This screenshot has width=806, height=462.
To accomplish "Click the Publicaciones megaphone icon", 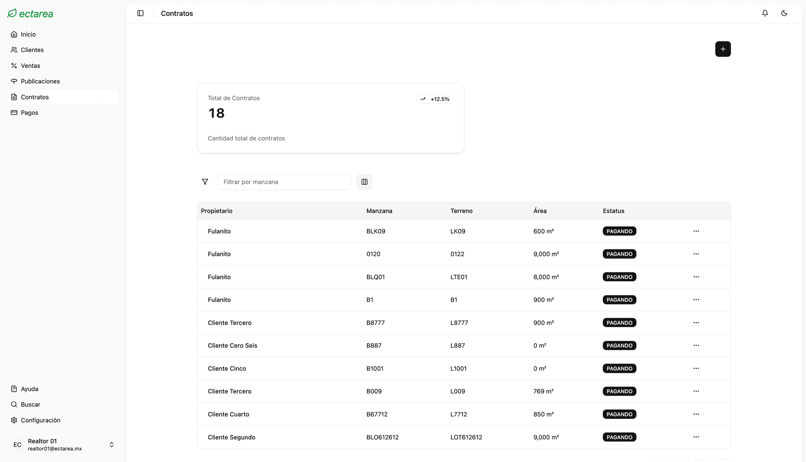I will [14, 81].
